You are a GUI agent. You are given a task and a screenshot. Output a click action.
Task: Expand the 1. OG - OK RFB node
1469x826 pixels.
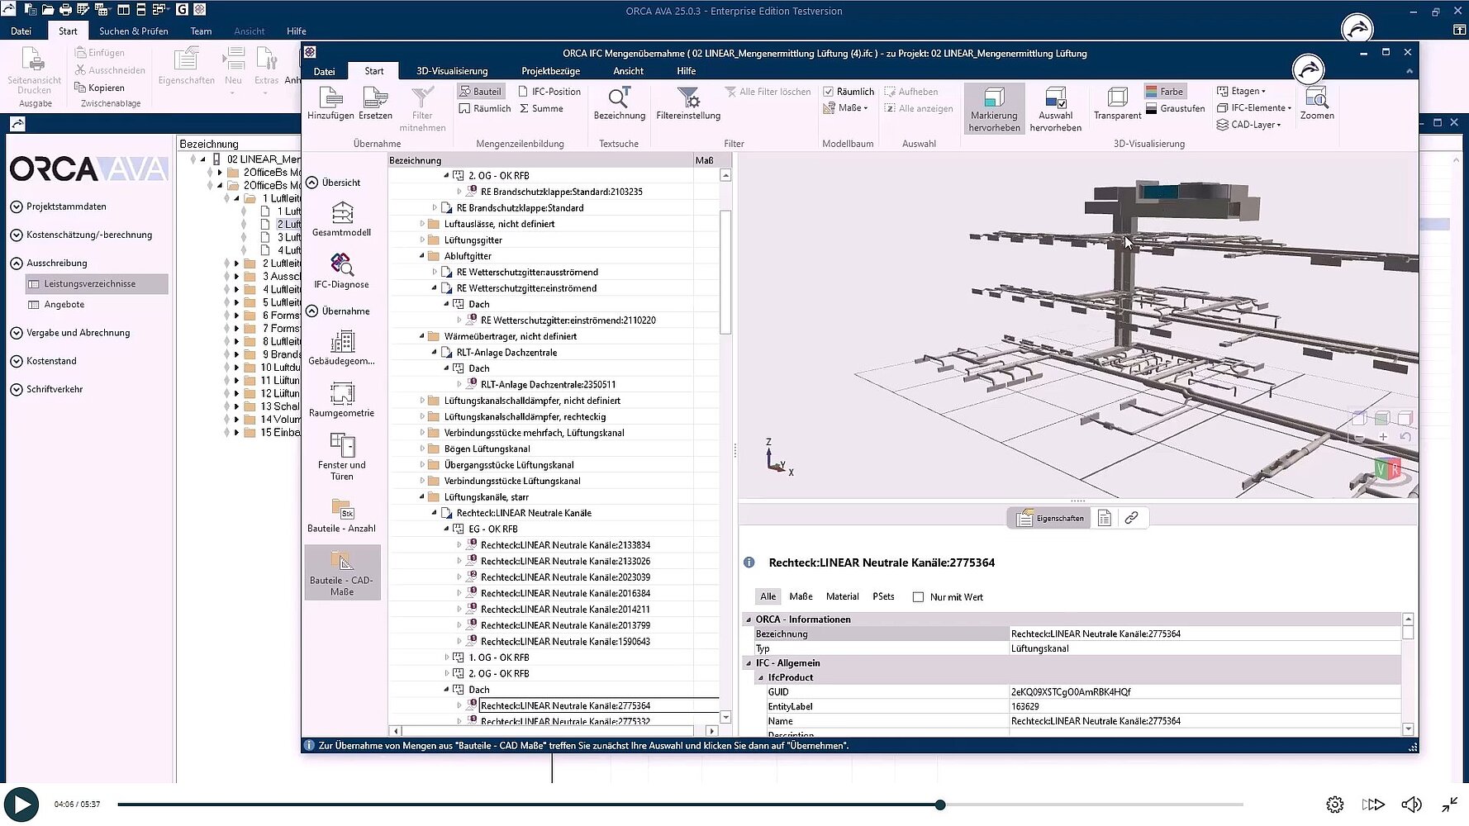pyautogui.click(x=447, y=657)
